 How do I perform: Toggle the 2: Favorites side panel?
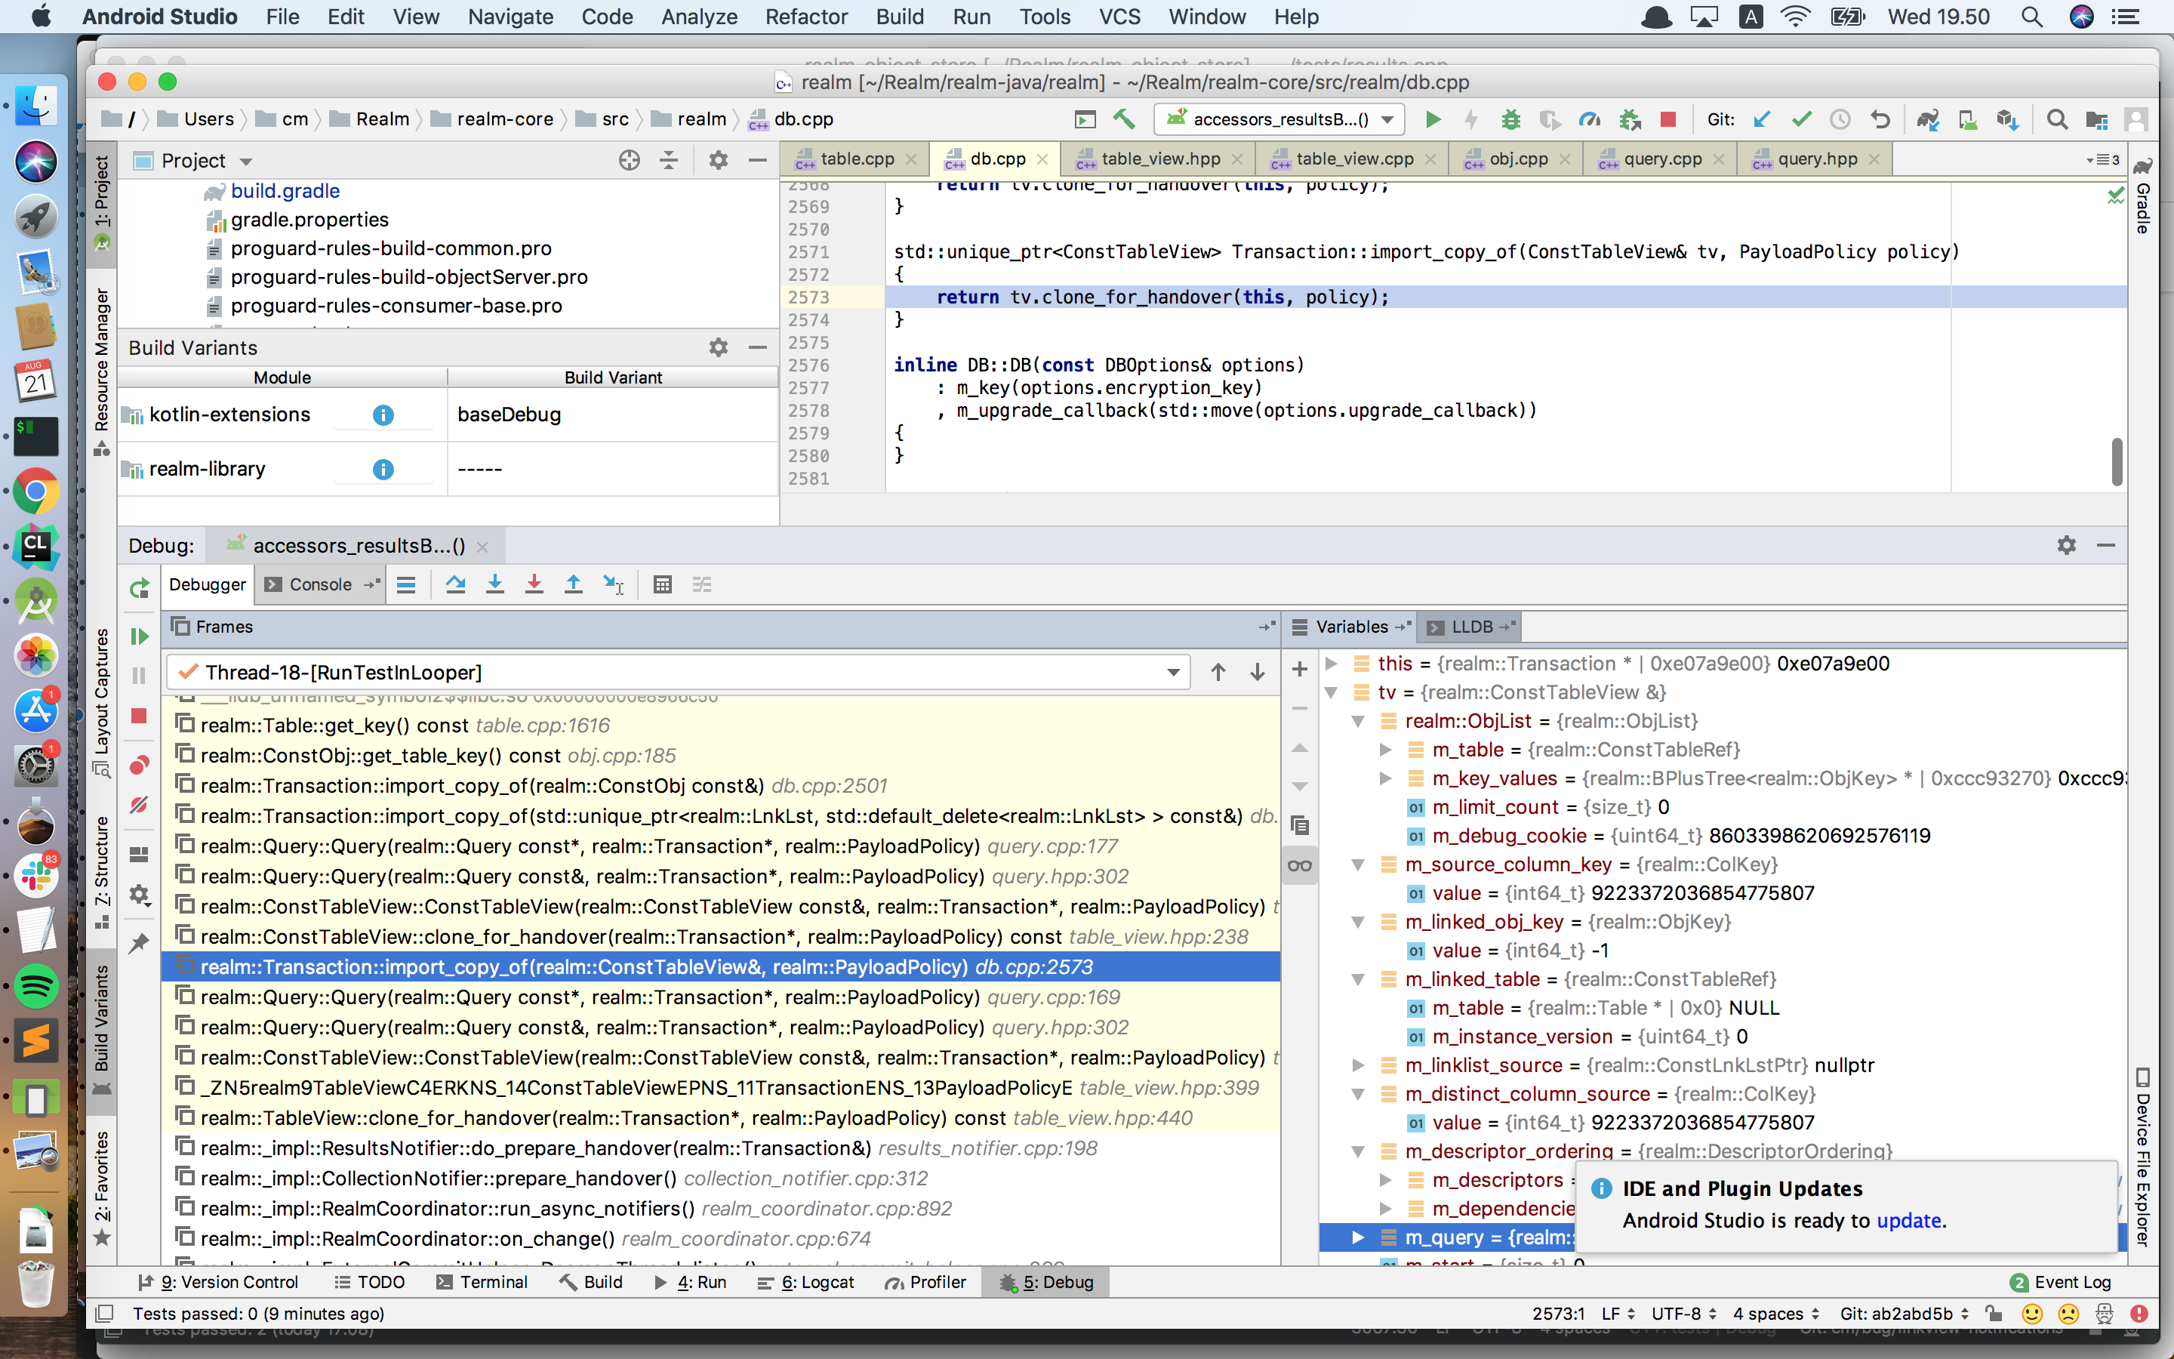click(101, 1188)
